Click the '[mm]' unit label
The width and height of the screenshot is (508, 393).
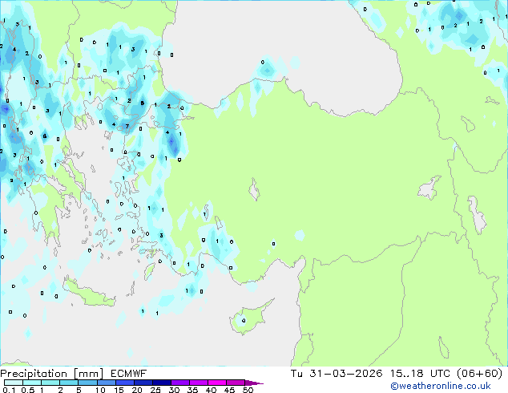tap(88, 374)
